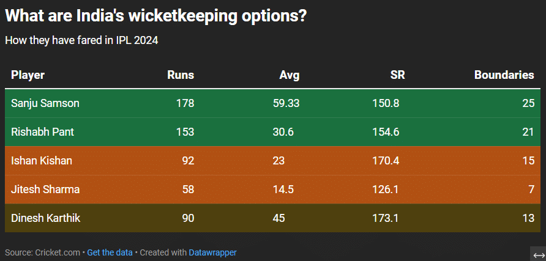This screenshot has width=546, height=261.
Task: Select the Jitesh Sharma player name
Action: (45, 189)
